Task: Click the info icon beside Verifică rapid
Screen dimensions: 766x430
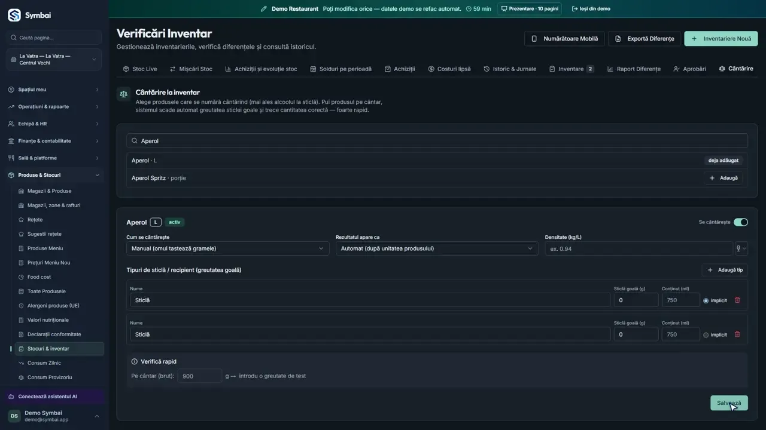Action: (135, 361)
